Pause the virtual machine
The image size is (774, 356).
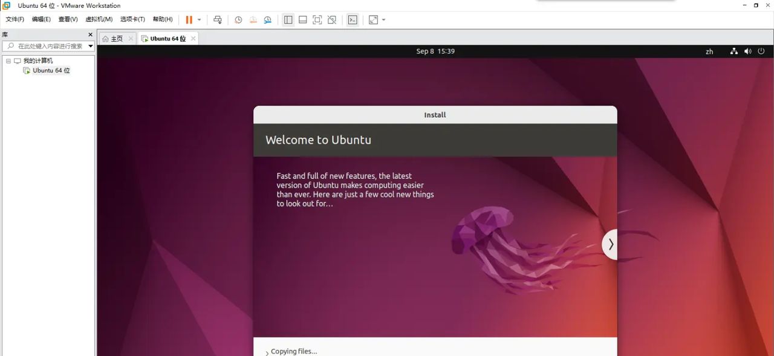pos(189,19)
